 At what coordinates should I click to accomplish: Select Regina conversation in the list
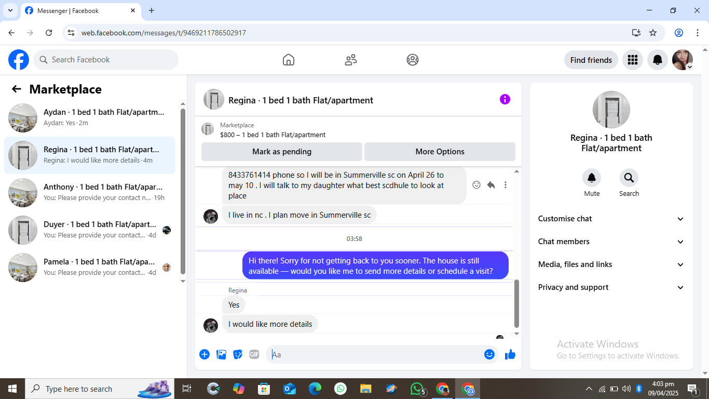point(89,155)
